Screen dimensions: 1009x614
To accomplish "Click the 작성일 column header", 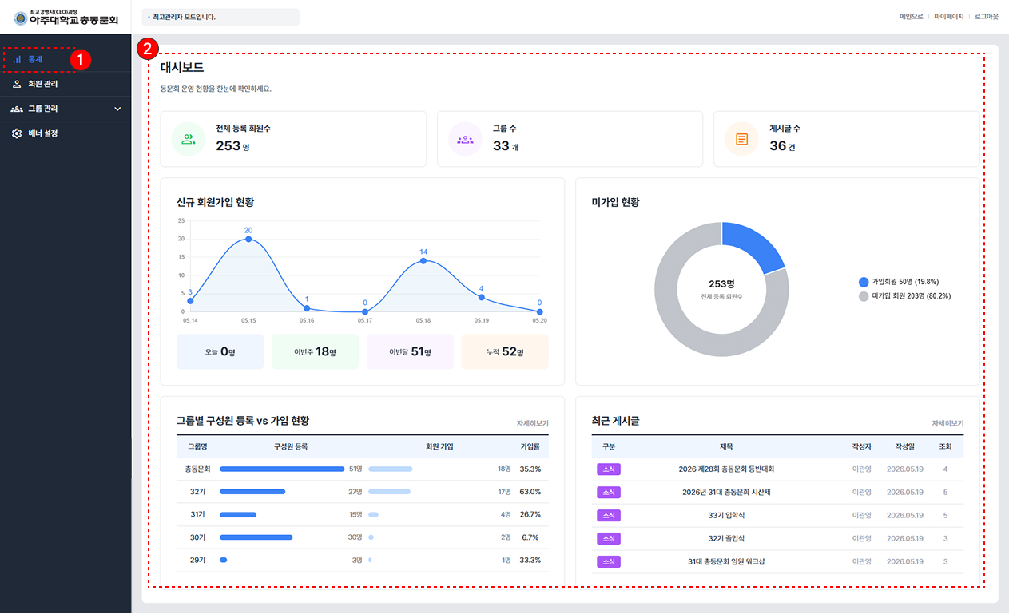I will click(x=907, y=446).
